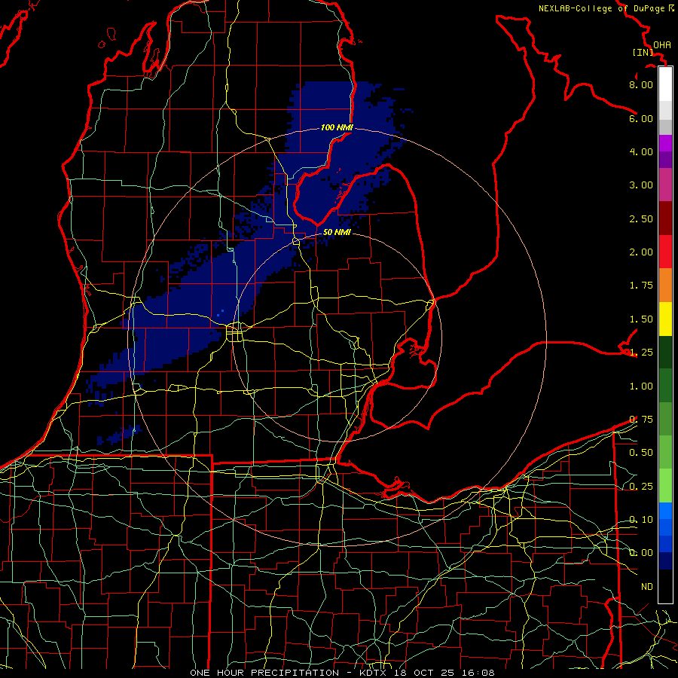The width and height of the screenshot is (678, 678).
Task: Click the 3.00 legend value
Action: pyautogui.click(x=641, y=185)
